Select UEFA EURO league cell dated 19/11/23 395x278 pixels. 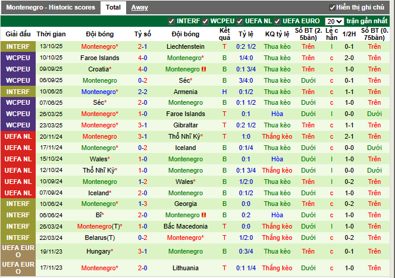click(18, 251)
